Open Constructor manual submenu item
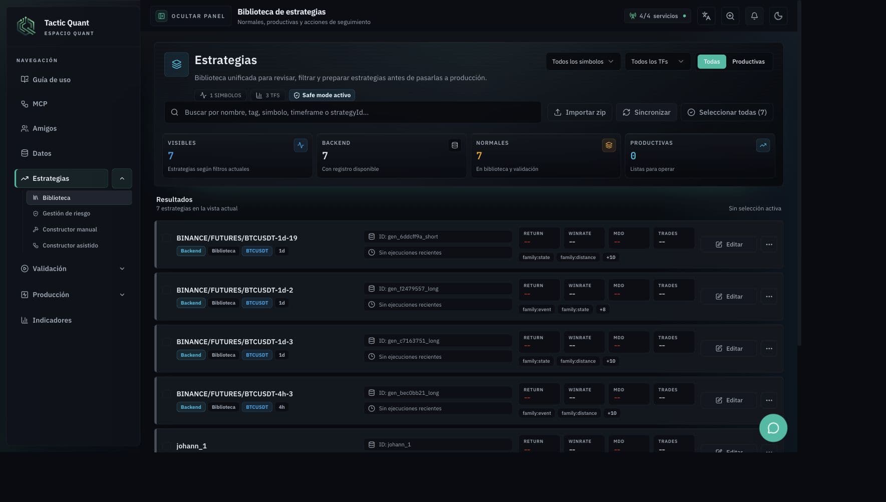Screen dimensions: 886x502 (79, 229)
